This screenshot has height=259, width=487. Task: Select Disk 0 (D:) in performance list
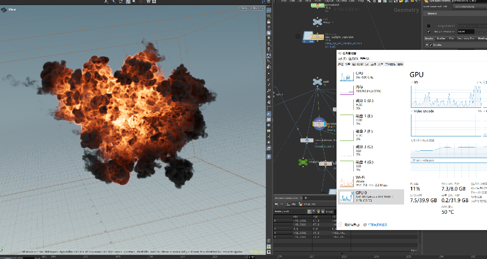coord(370,104)
